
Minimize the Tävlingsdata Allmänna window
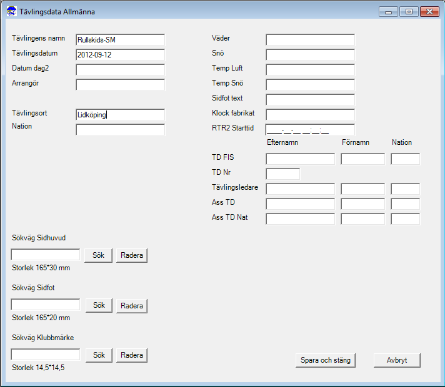pos(388,12)
